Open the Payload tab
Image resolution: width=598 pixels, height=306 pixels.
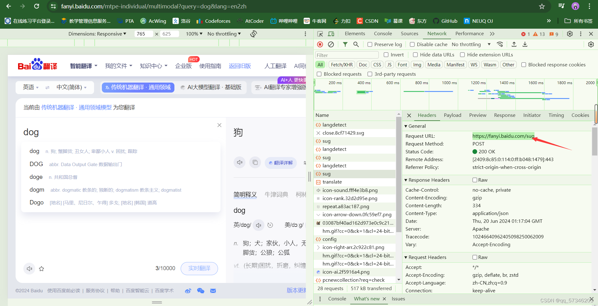[x=452, y=115]
